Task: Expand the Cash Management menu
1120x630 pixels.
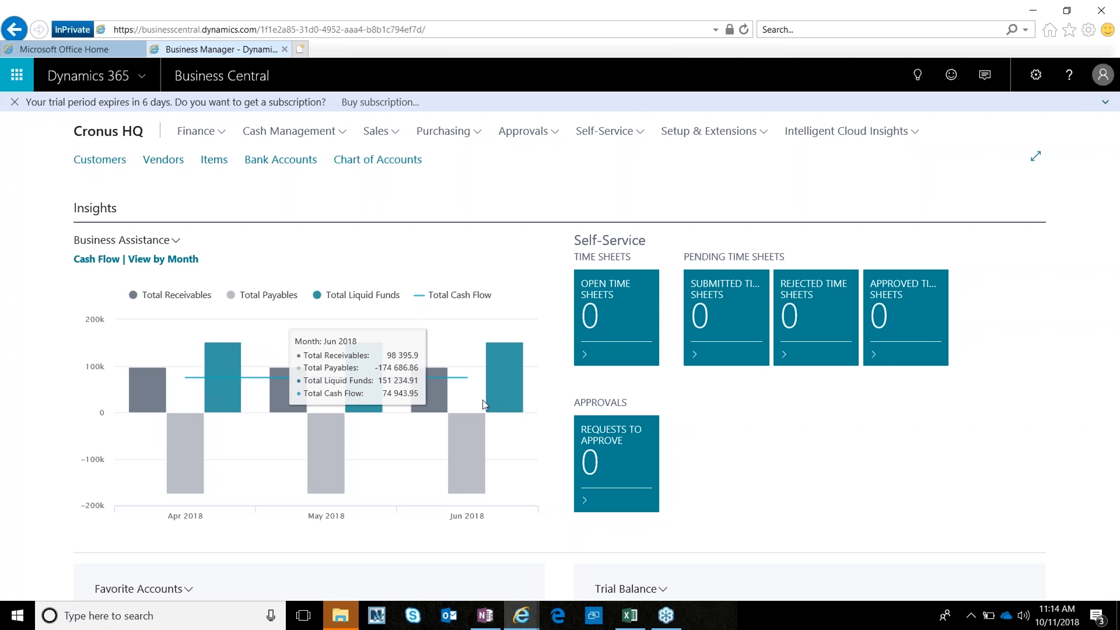Action: [x=295, y=131]
